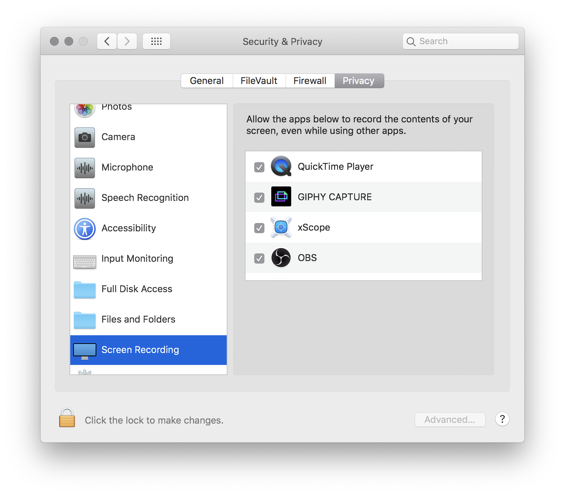Image resolution: width=565 pixels, height=496 pixels.
Task: Uncheck QuickTime Player screen recording permission
Action: click(x=259, y=167)
